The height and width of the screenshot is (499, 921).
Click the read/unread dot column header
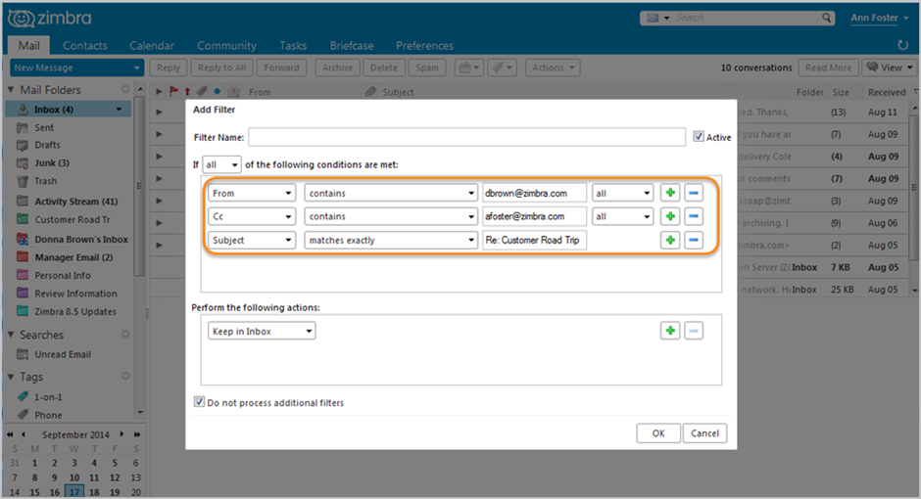(217, 91)
